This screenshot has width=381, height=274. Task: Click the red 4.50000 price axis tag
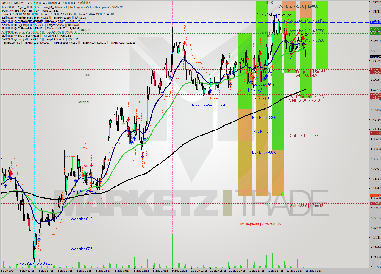click(375, 72)
